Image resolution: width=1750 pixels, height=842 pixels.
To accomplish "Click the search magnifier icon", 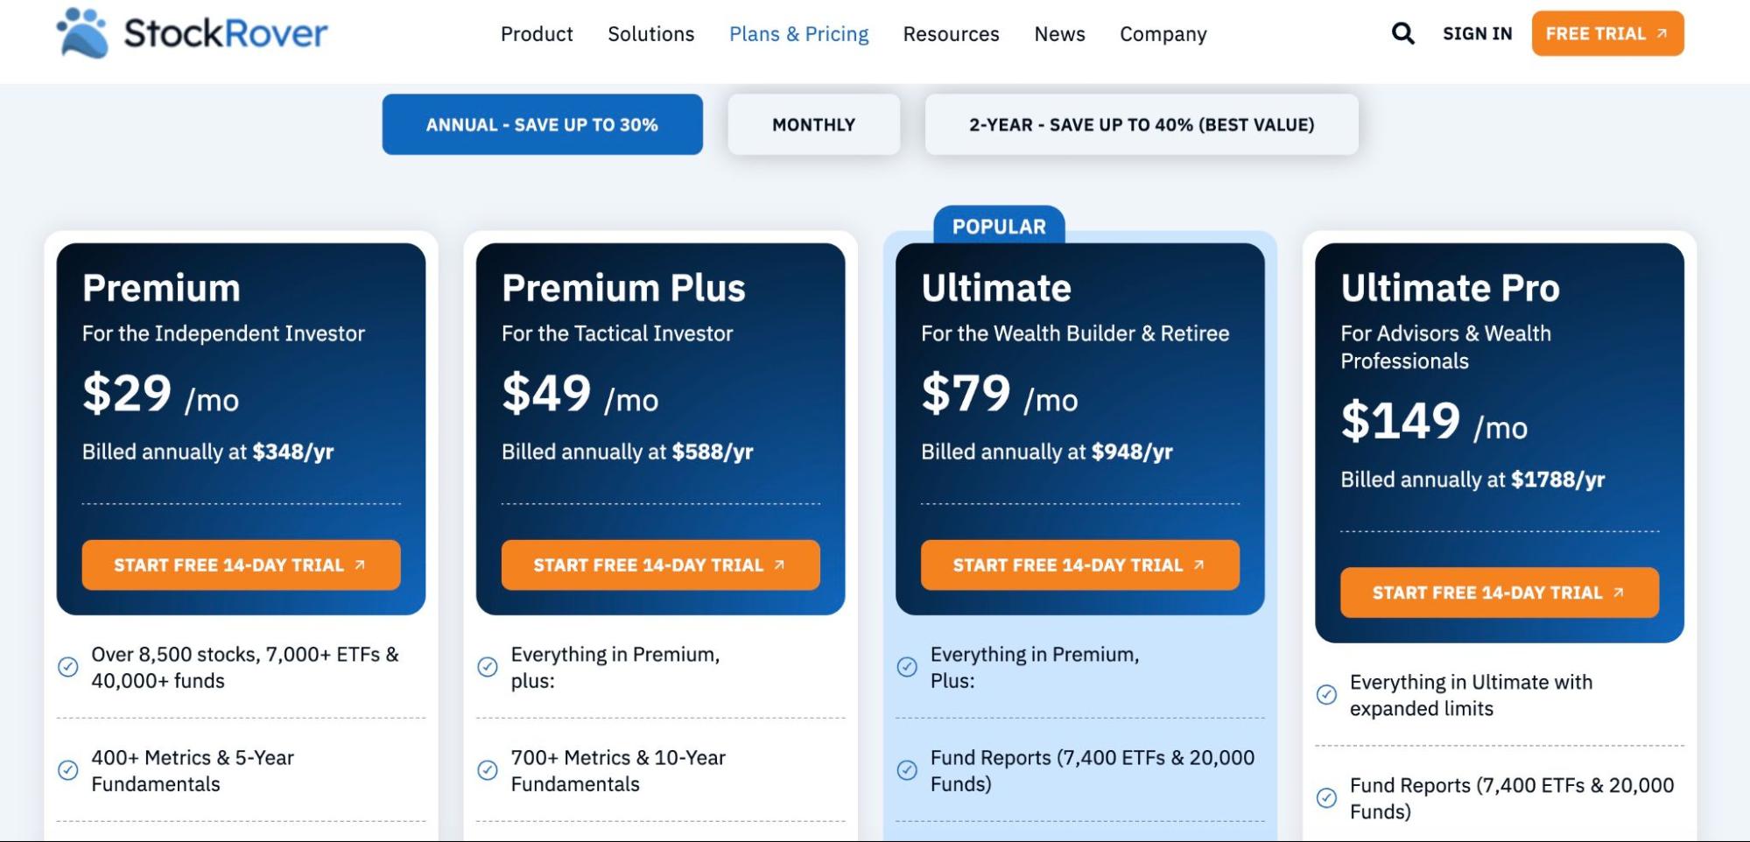I will (x=1402, y=33).
